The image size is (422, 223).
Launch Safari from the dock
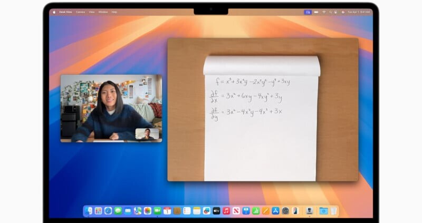(x=108, y=211)
